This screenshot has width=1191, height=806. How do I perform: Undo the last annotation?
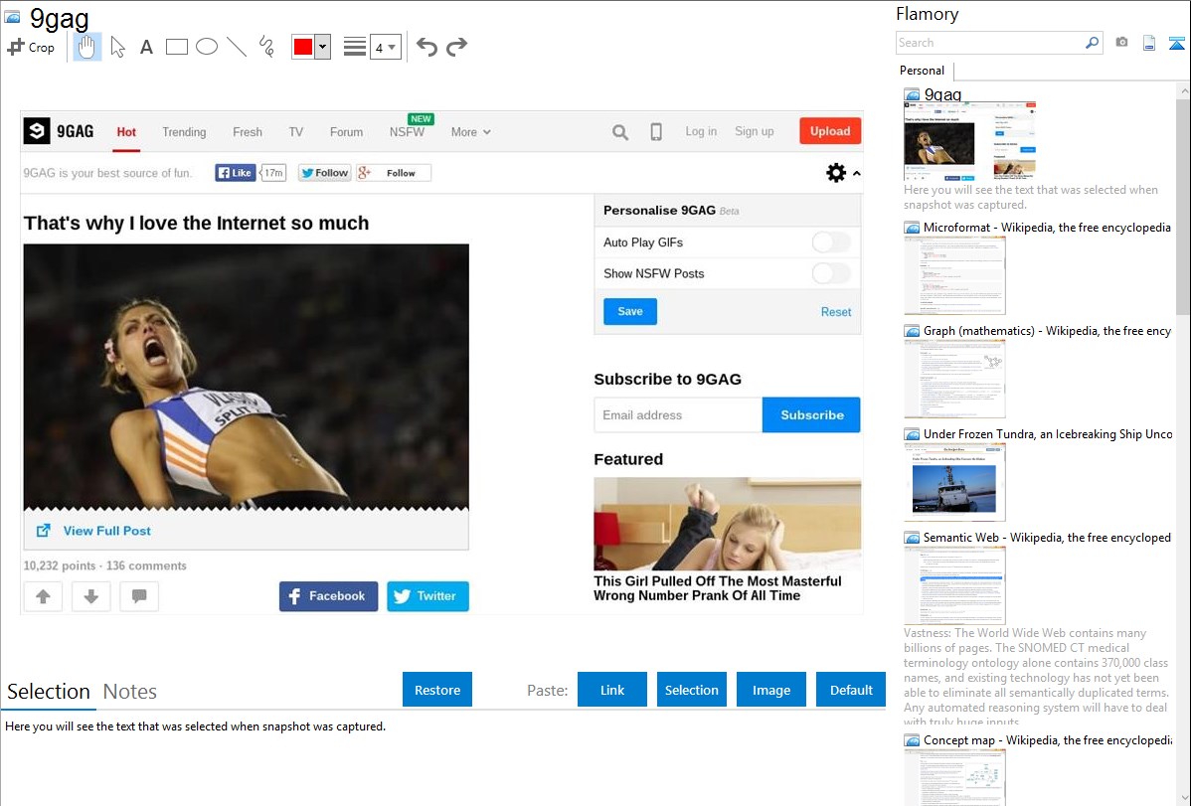[426, 47]
